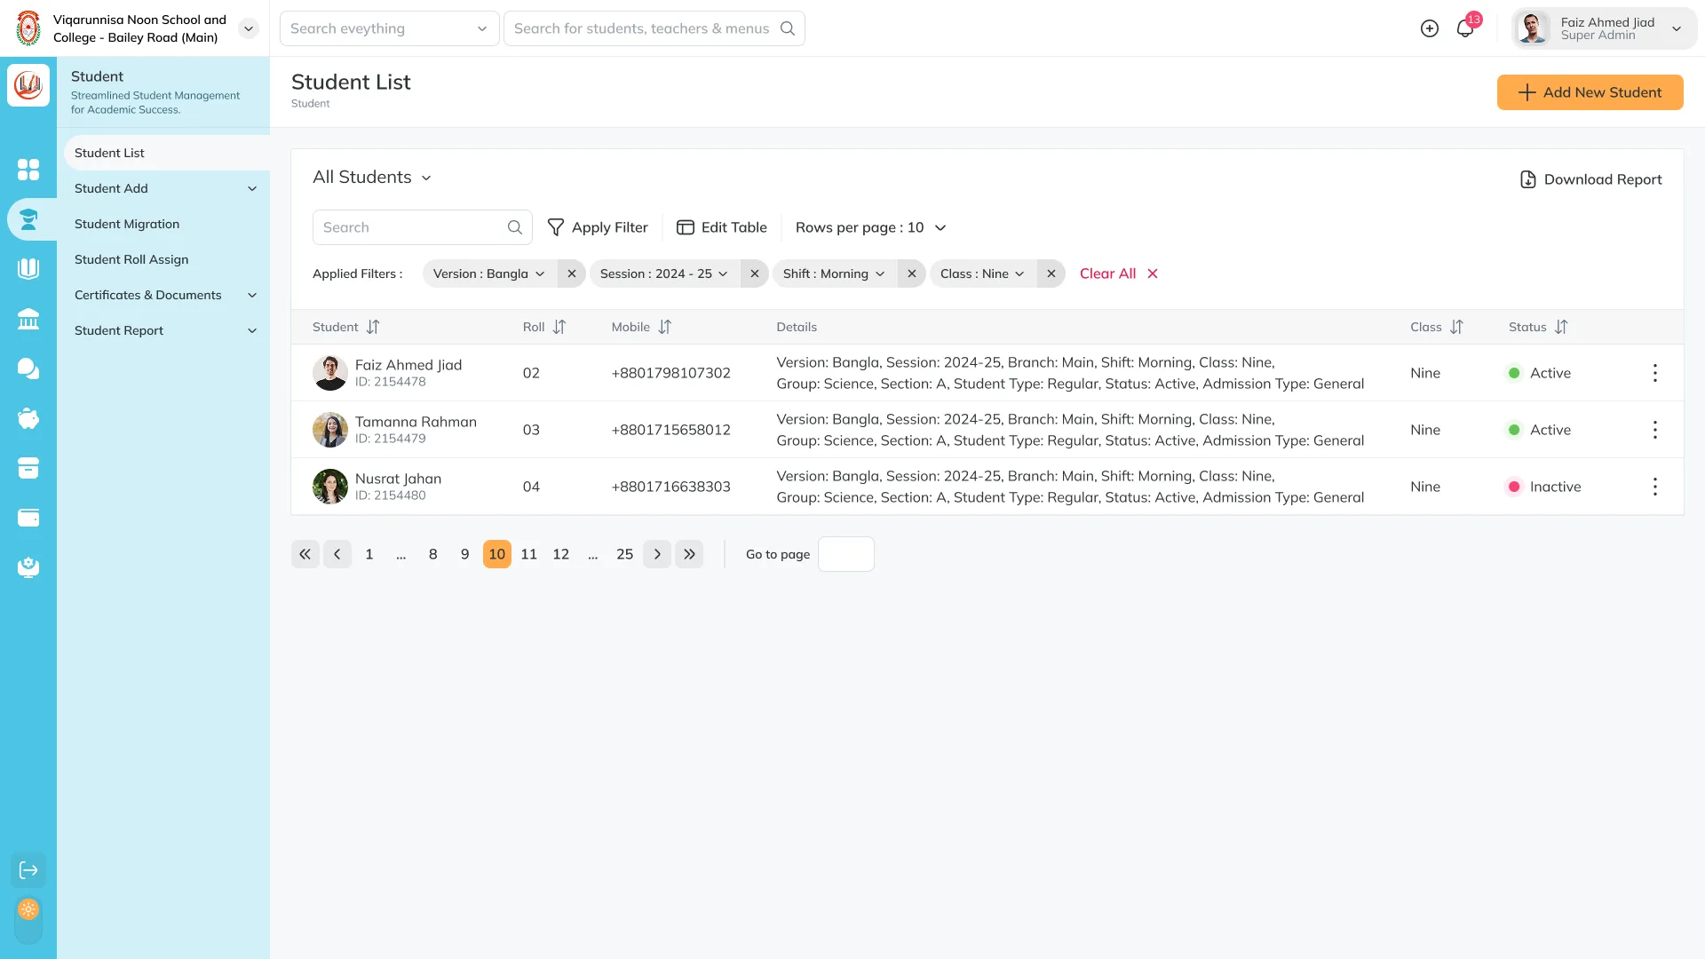Toggle sort order on Roll column
Image resolution: width=1705 pixels, height=959 pixels.
[x=559, y=327]
